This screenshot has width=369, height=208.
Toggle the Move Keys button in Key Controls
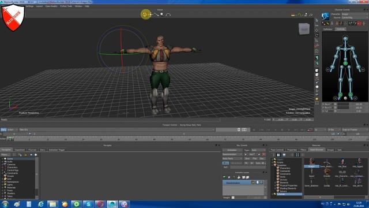click(236, 163)
